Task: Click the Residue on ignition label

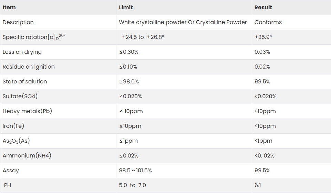Action: pyautogui.click(x=29, y=67)
